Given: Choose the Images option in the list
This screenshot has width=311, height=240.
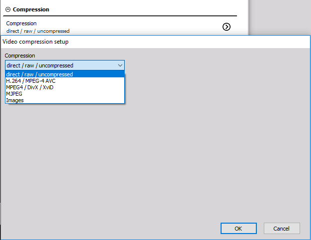Looking at the screenshot, I should click(x=65, y=100).
